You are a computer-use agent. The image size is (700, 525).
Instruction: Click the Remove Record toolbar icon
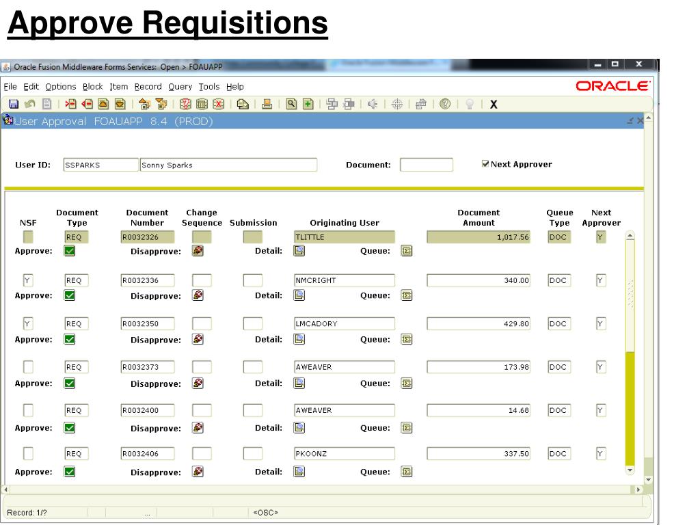pyautogui.click(x=87, y=105)
